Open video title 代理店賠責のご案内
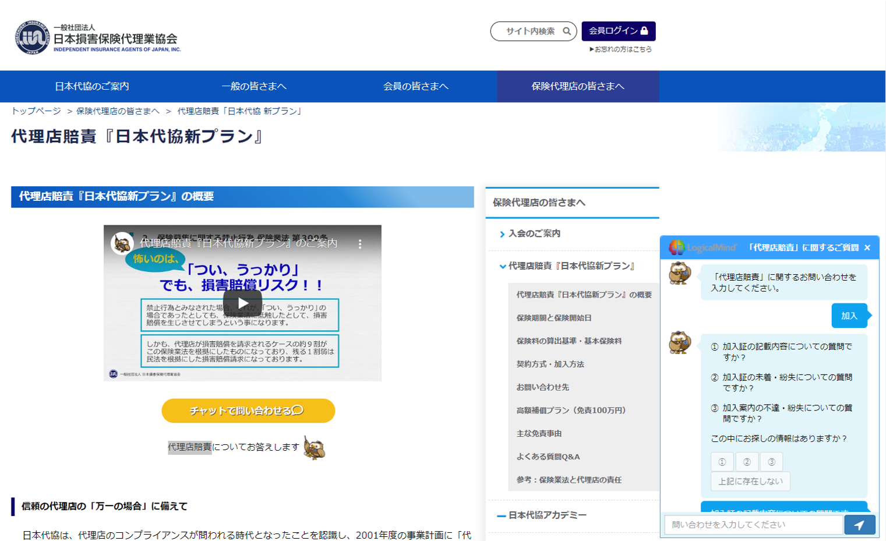Viewport: 886px width, 541px height. [239, 243]
